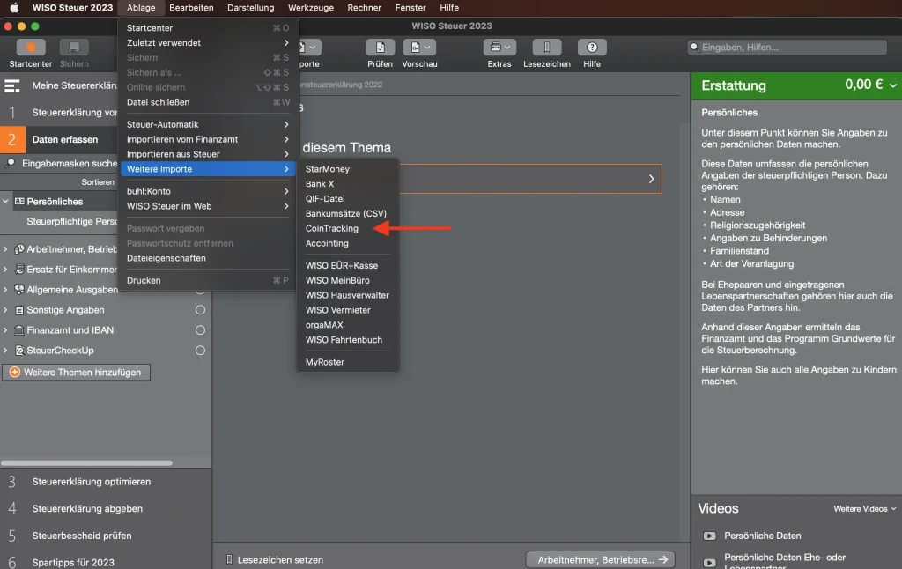This screenshot has width=902, height=569.
Task: Open the Extras toolbar icon
Action: click(x=499, y=48)
